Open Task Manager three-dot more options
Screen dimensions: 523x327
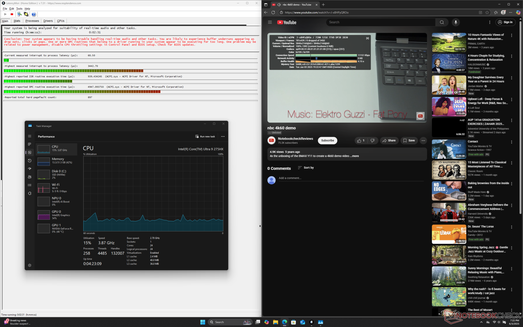[x=223, y=137]
